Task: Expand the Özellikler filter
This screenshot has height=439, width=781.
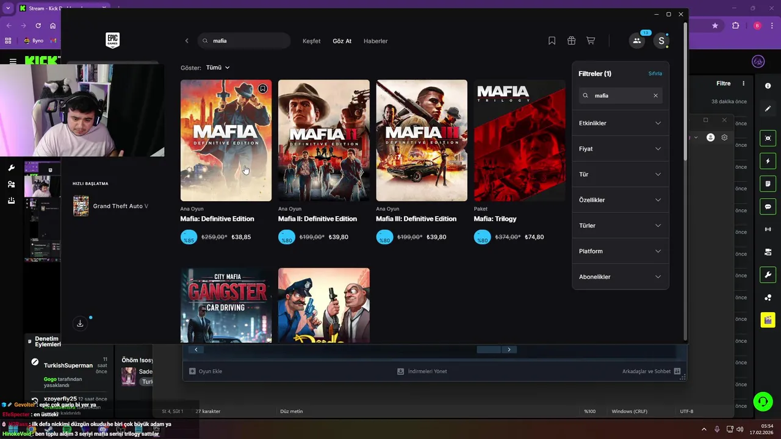Action: [x=621, y=200]
